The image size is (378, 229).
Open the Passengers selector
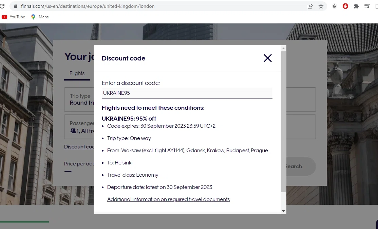pos(79,127)
